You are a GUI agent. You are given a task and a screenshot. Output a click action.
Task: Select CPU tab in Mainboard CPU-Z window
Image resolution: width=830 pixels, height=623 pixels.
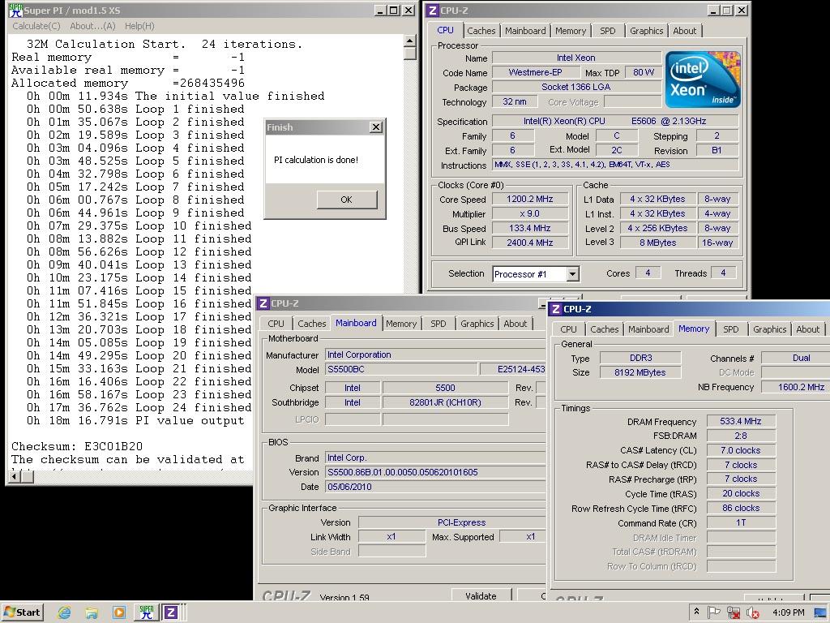coord(276,324)
